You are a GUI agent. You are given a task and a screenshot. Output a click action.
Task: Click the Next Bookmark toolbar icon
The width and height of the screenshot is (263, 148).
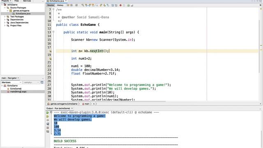(104, 5)
